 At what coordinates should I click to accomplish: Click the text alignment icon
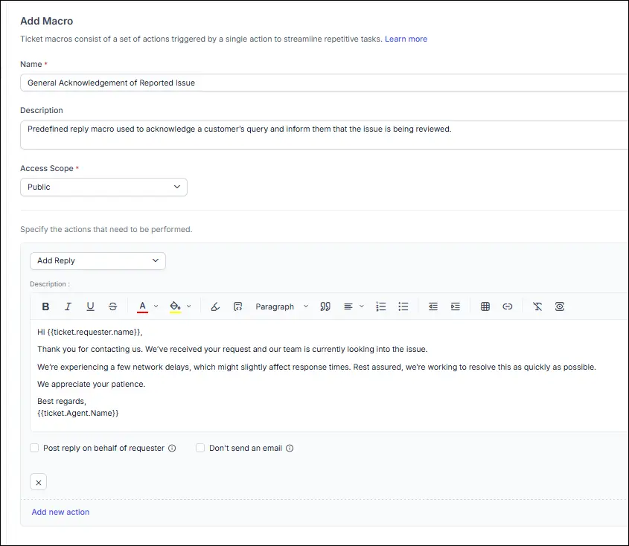pos(348,306)
